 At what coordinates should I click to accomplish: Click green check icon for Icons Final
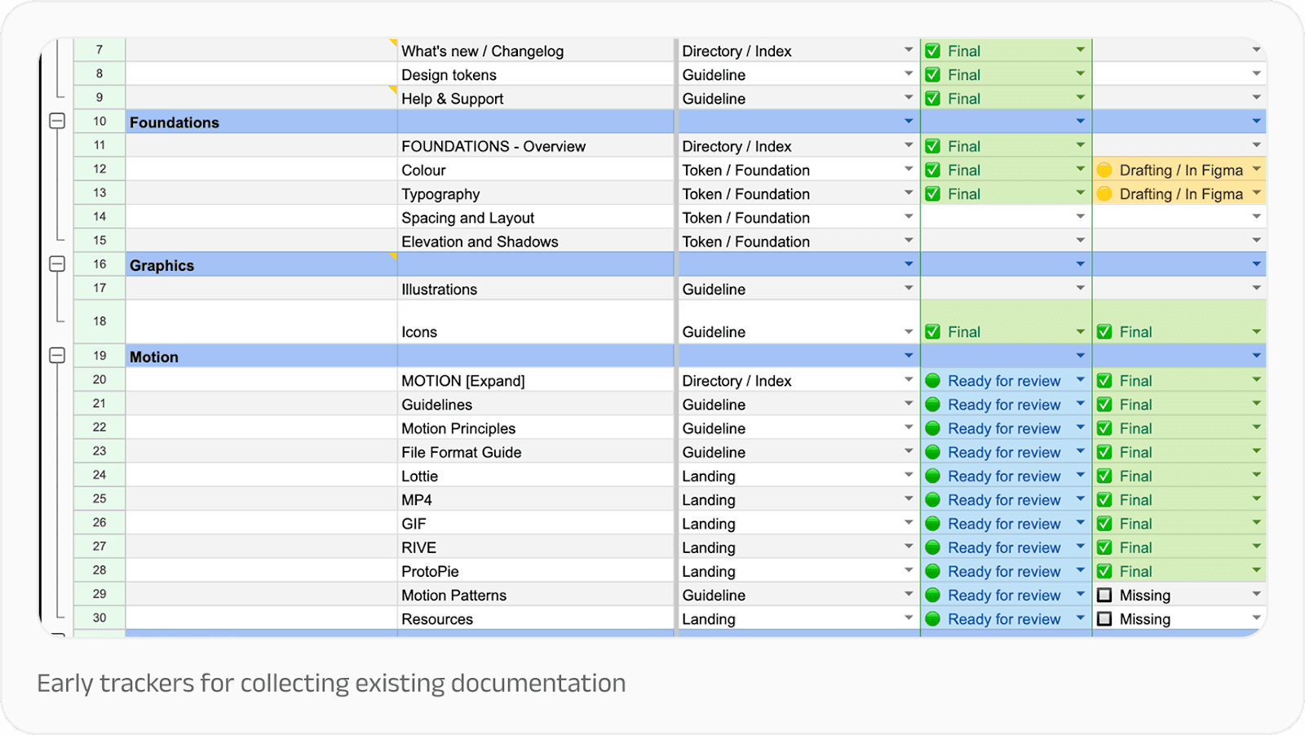933,332
